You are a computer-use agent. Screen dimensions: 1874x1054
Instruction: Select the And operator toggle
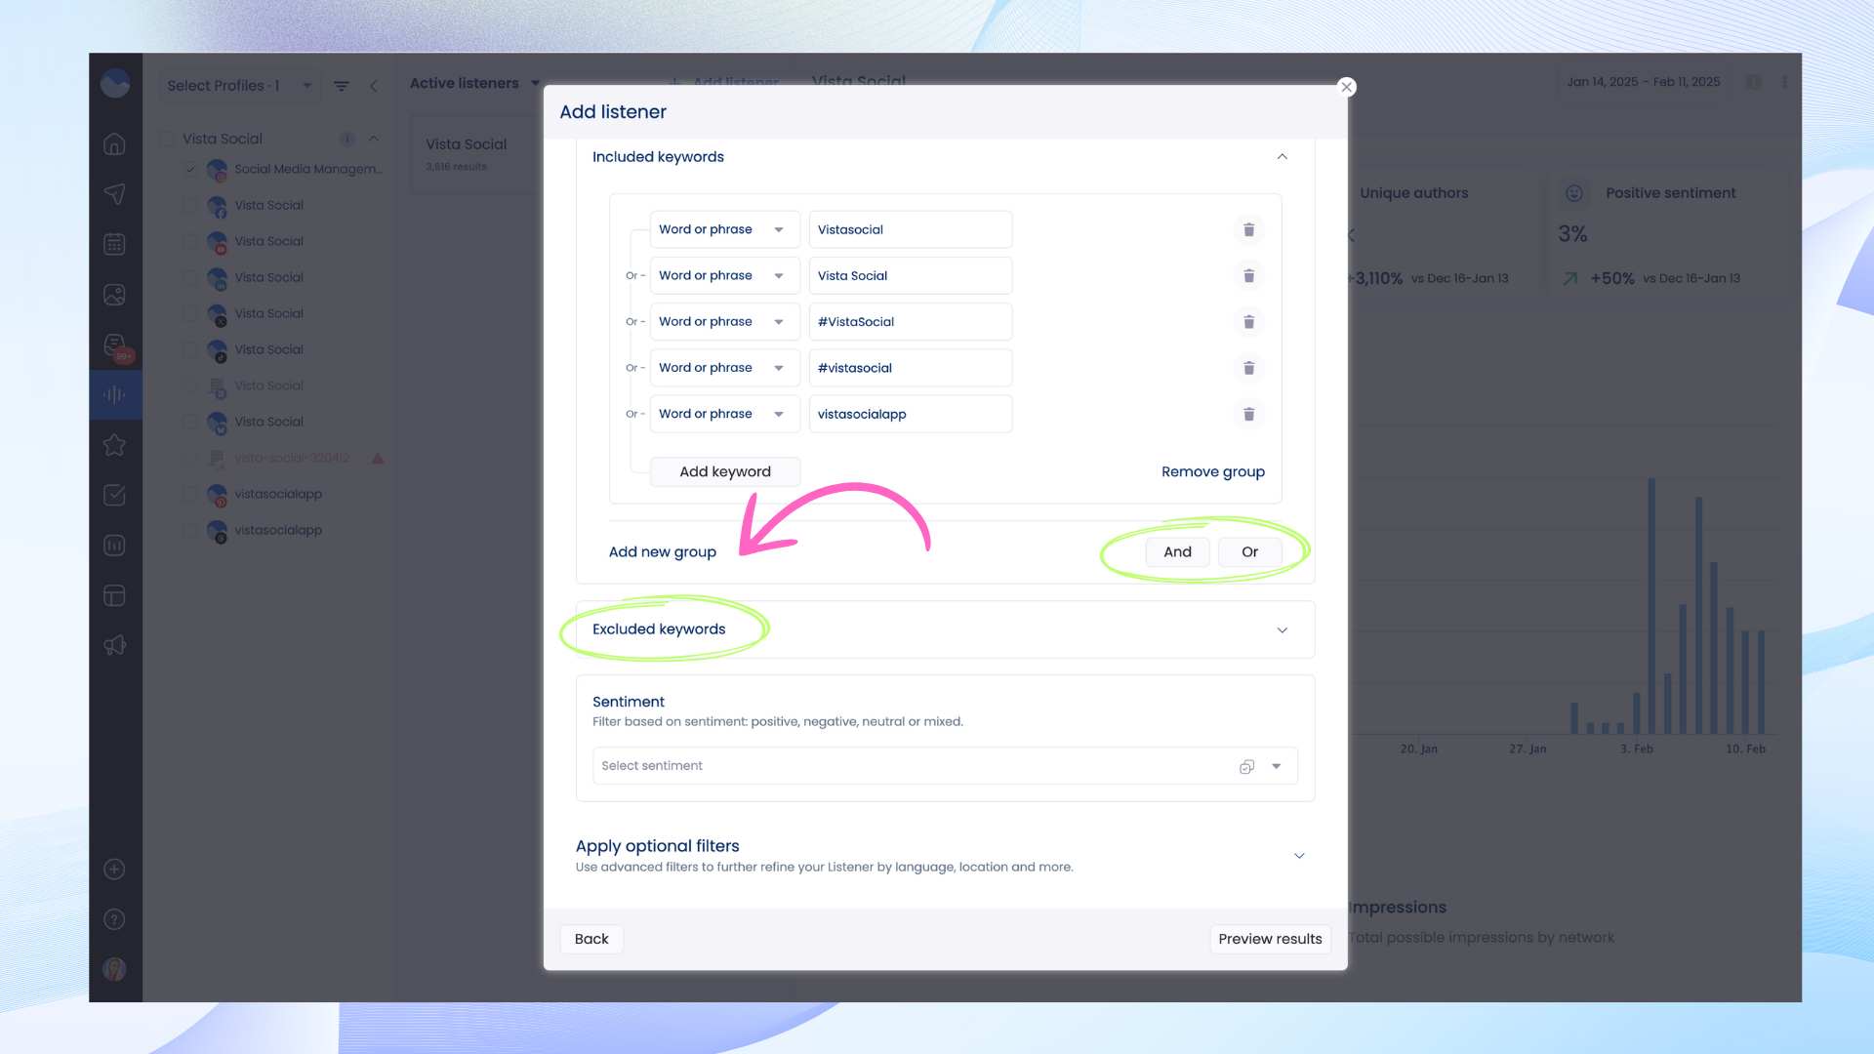click(1177, 551)
